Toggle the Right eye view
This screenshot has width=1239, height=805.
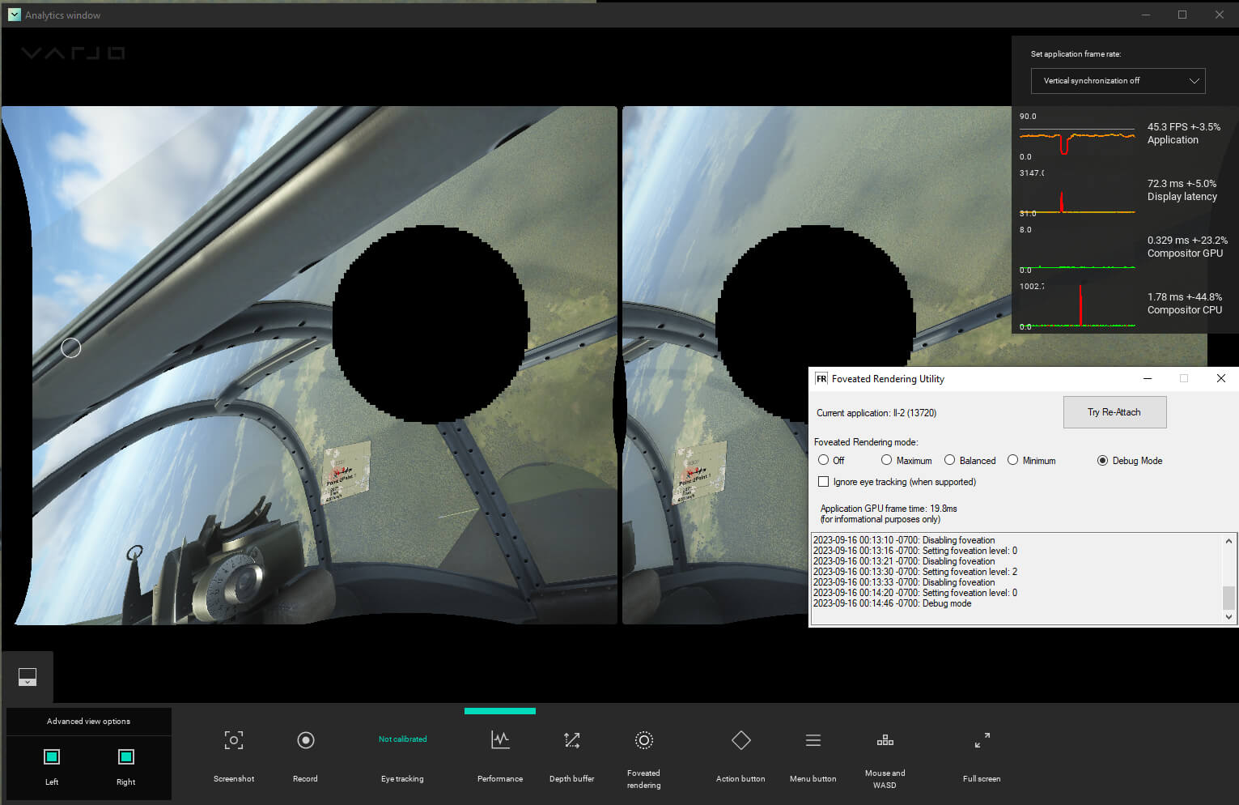126,757
